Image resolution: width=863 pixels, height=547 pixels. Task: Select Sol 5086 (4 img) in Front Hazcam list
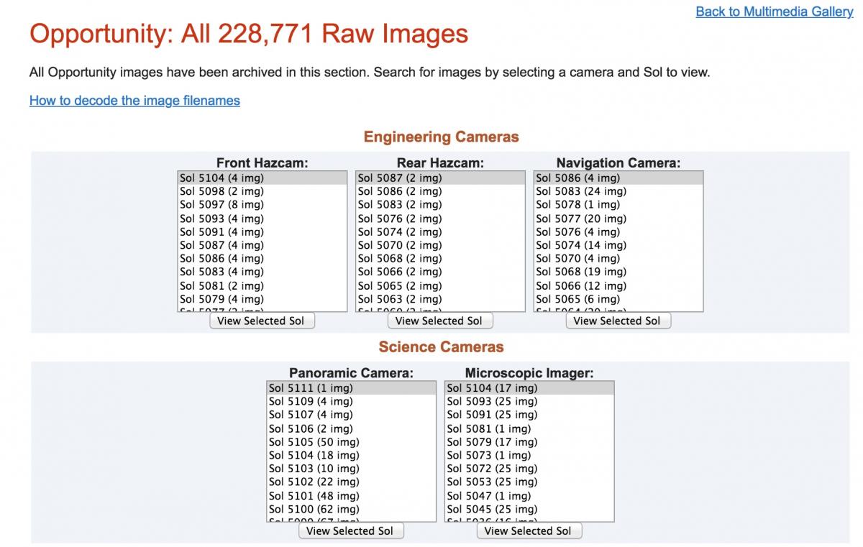click(262, 259)
